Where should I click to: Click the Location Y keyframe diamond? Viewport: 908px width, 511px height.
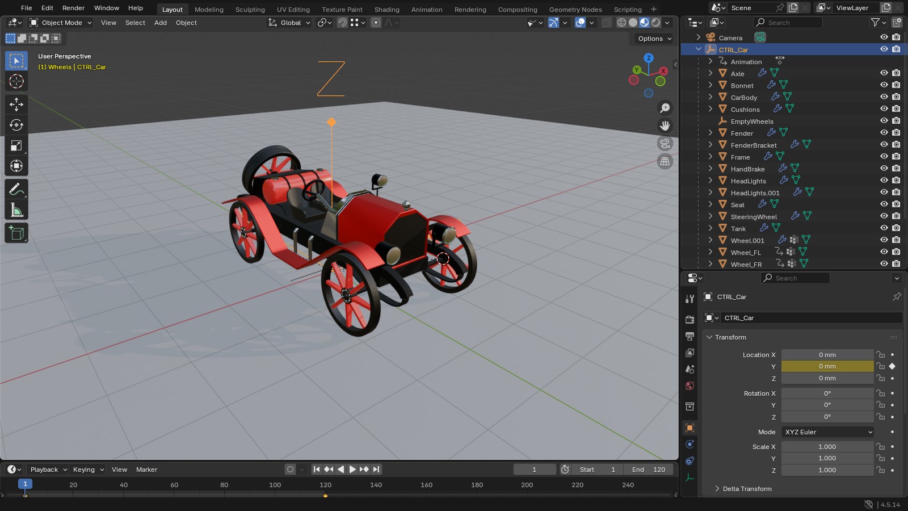point(892,366)
